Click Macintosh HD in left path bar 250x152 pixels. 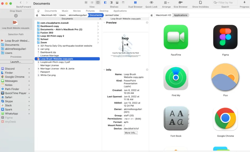point(49,15)
